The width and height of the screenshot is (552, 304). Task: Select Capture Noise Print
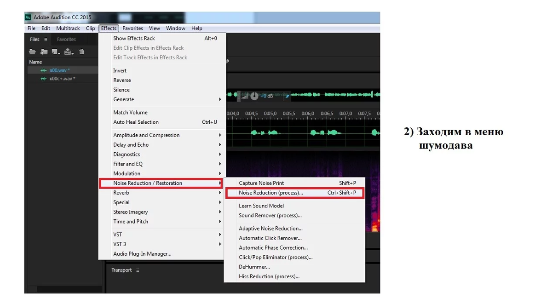coord(262,183)
